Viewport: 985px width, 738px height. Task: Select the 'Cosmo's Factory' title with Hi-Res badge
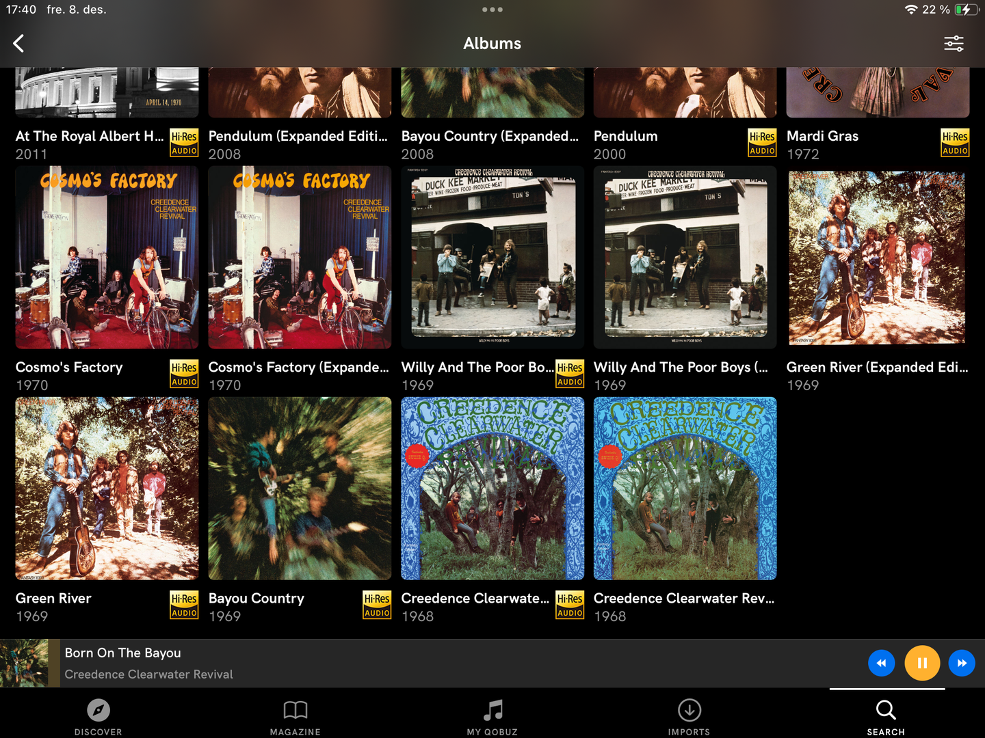tap(69, 367)
